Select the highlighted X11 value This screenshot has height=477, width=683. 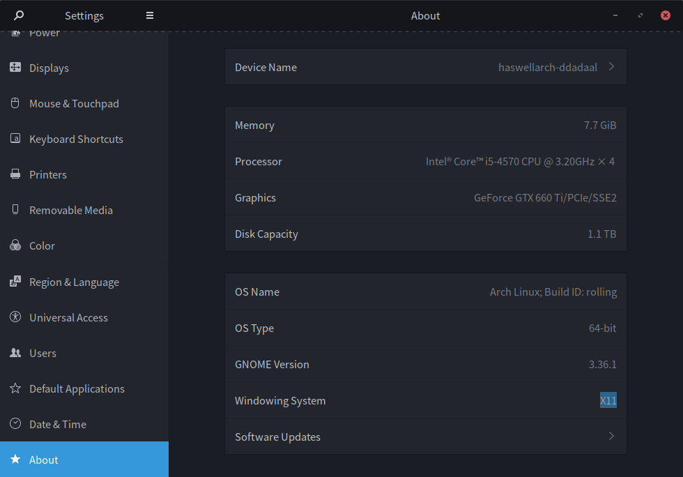click(608, 400)
